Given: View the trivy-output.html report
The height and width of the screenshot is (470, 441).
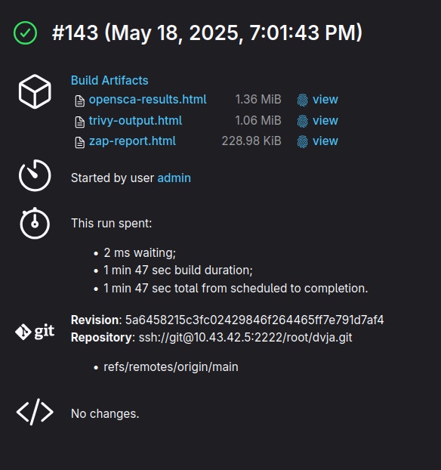Looking at the screenshot, I should (325, 120).
